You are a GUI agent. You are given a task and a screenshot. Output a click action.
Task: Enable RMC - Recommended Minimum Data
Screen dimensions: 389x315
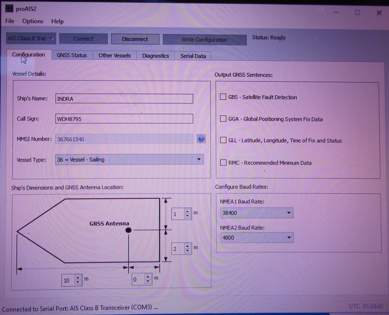(223, 163)
